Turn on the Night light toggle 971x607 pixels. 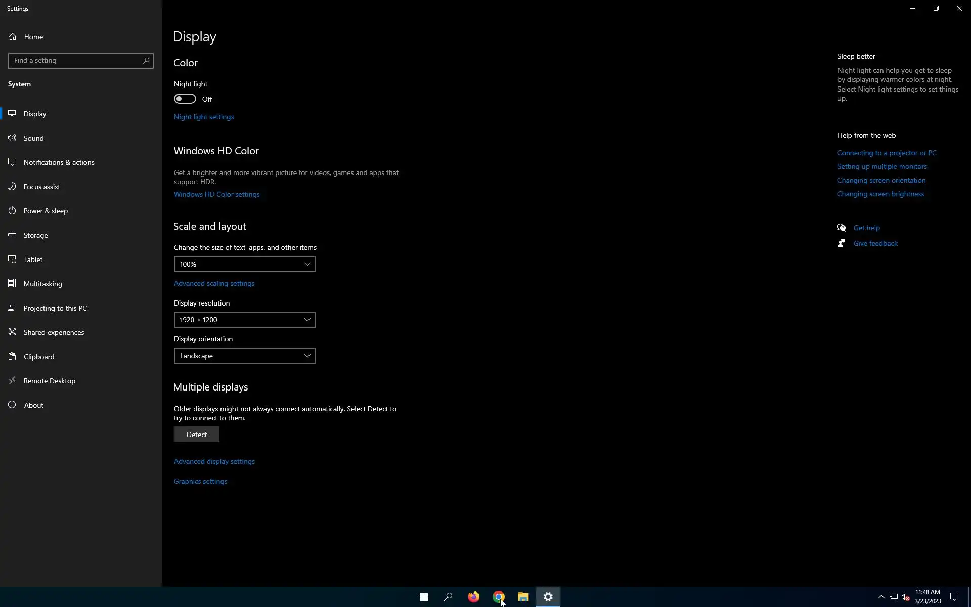pos(185,99)
